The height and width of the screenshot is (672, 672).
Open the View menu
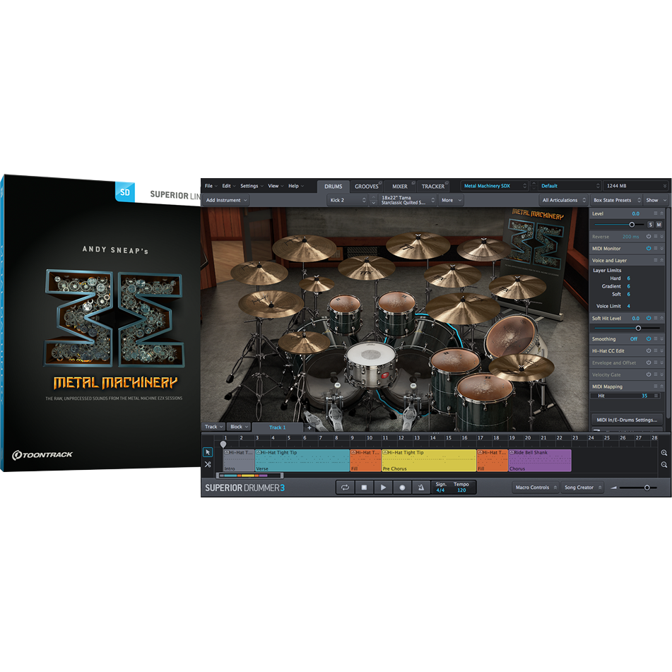pyautogui.click(x=276, y=186)
